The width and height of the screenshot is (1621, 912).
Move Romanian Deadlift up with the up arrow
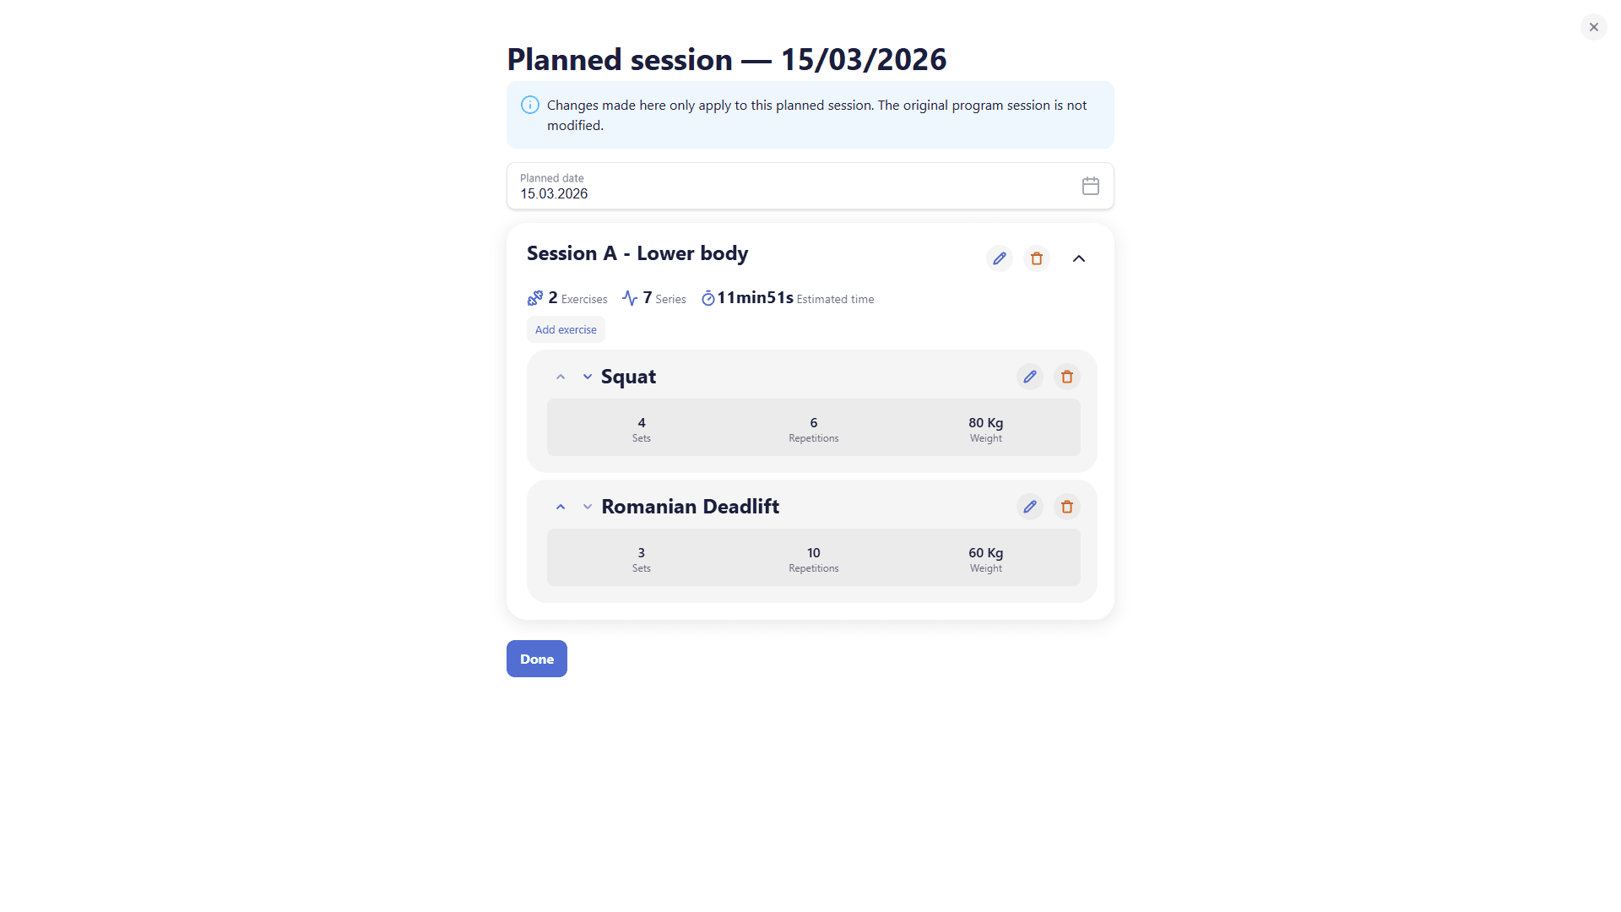560,507
